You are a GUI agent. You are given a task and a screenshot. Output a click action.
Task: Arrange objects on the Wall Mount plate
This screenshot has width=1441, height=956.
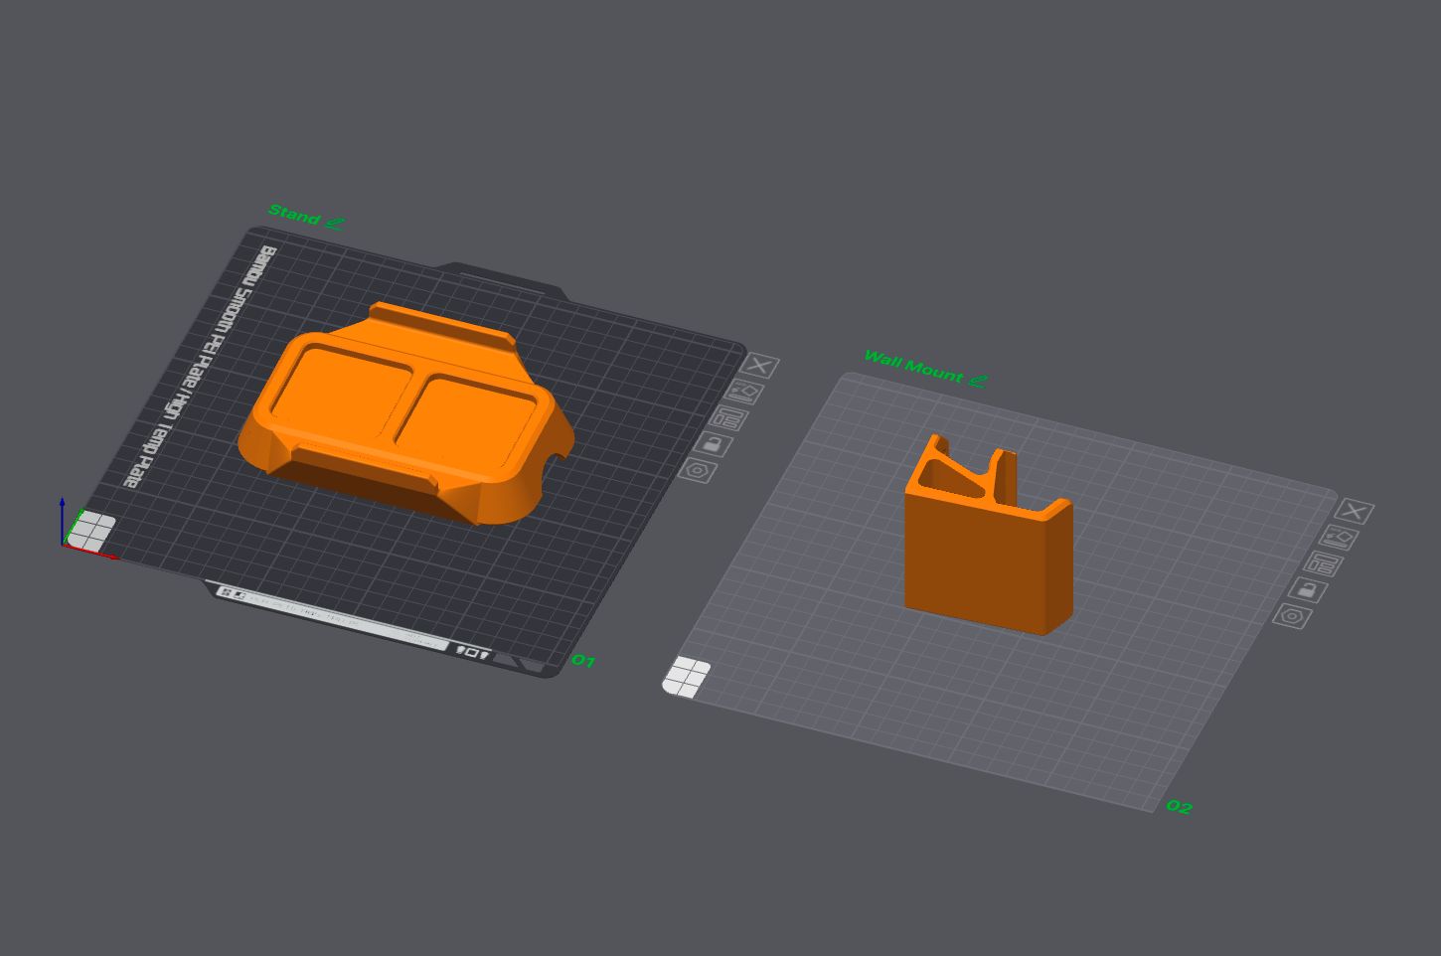coord(1322,563)
